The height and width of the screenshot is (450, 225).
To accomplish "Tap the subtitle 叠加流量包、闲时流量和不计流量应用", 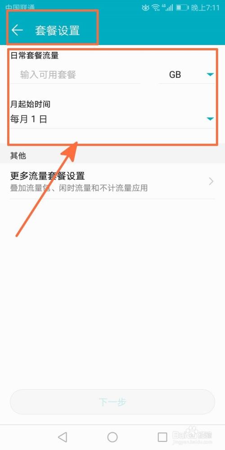I will coord(79,188).
